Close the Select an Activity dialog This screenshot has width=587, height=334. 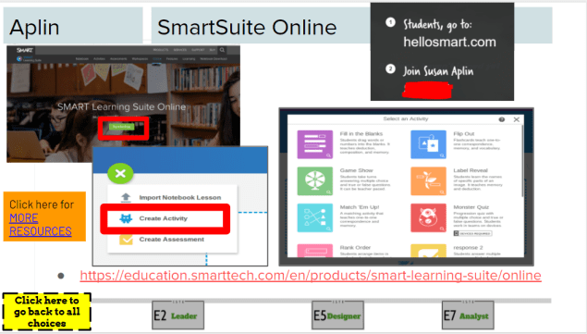(x=516, y=119)
